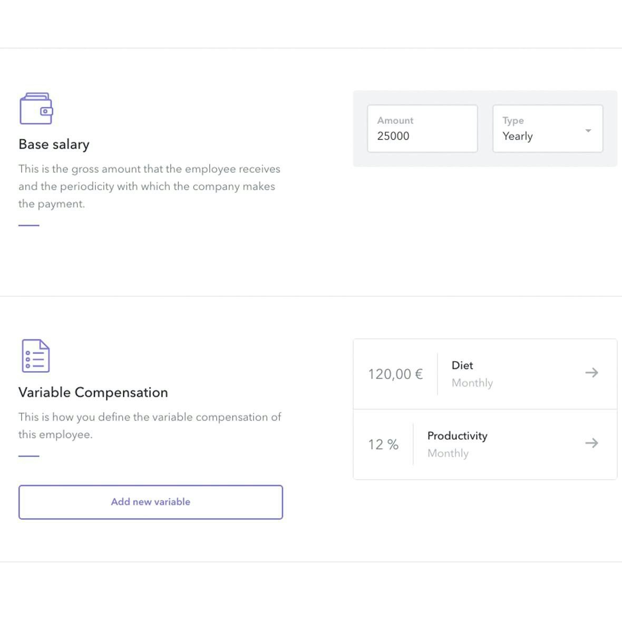Click the Amount field label
This screenshot has width=622, height=622.
395,120
